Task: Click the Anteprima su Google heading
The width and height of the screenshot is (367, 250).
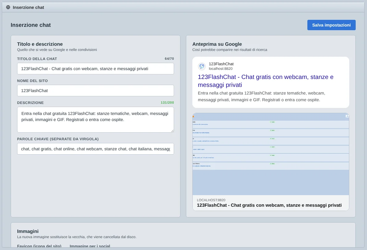Action: [x=217, y=44]
